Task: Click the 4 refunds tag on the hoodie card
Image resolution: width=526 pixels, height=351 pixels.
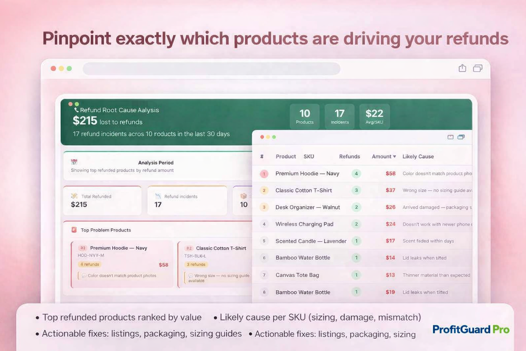Action: click(x=90, y=264)
